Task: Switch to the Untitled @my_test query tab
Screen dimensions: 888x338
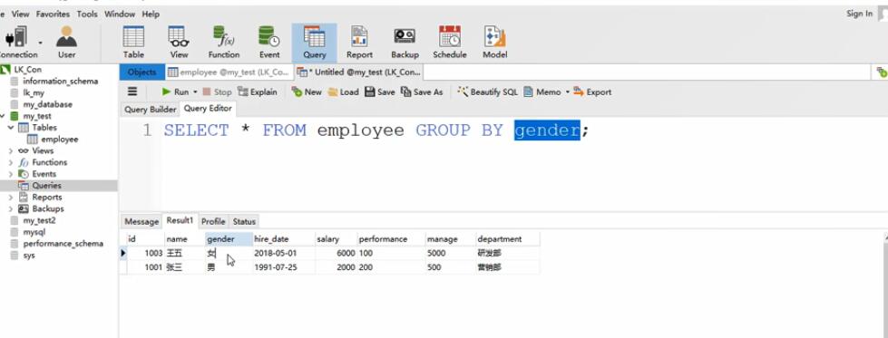Action: coord(358,72)
